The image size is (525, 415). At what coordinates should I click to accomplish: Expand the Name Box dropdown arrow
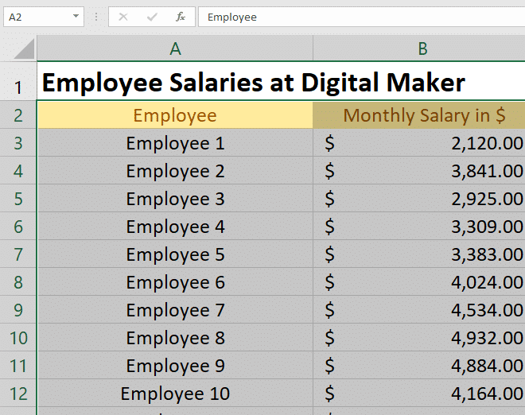point(76,16)
